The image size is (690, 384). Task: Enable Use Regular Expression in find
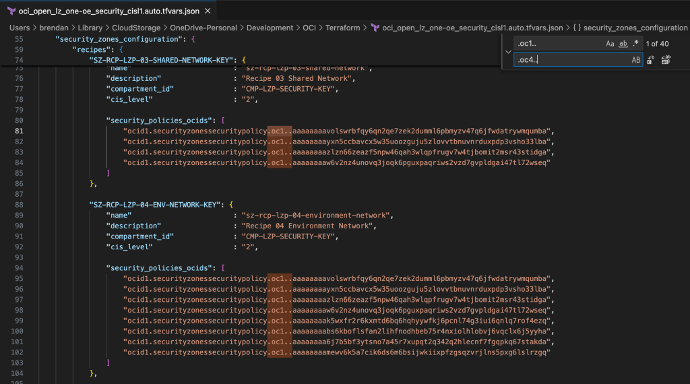tap(635, 44)
